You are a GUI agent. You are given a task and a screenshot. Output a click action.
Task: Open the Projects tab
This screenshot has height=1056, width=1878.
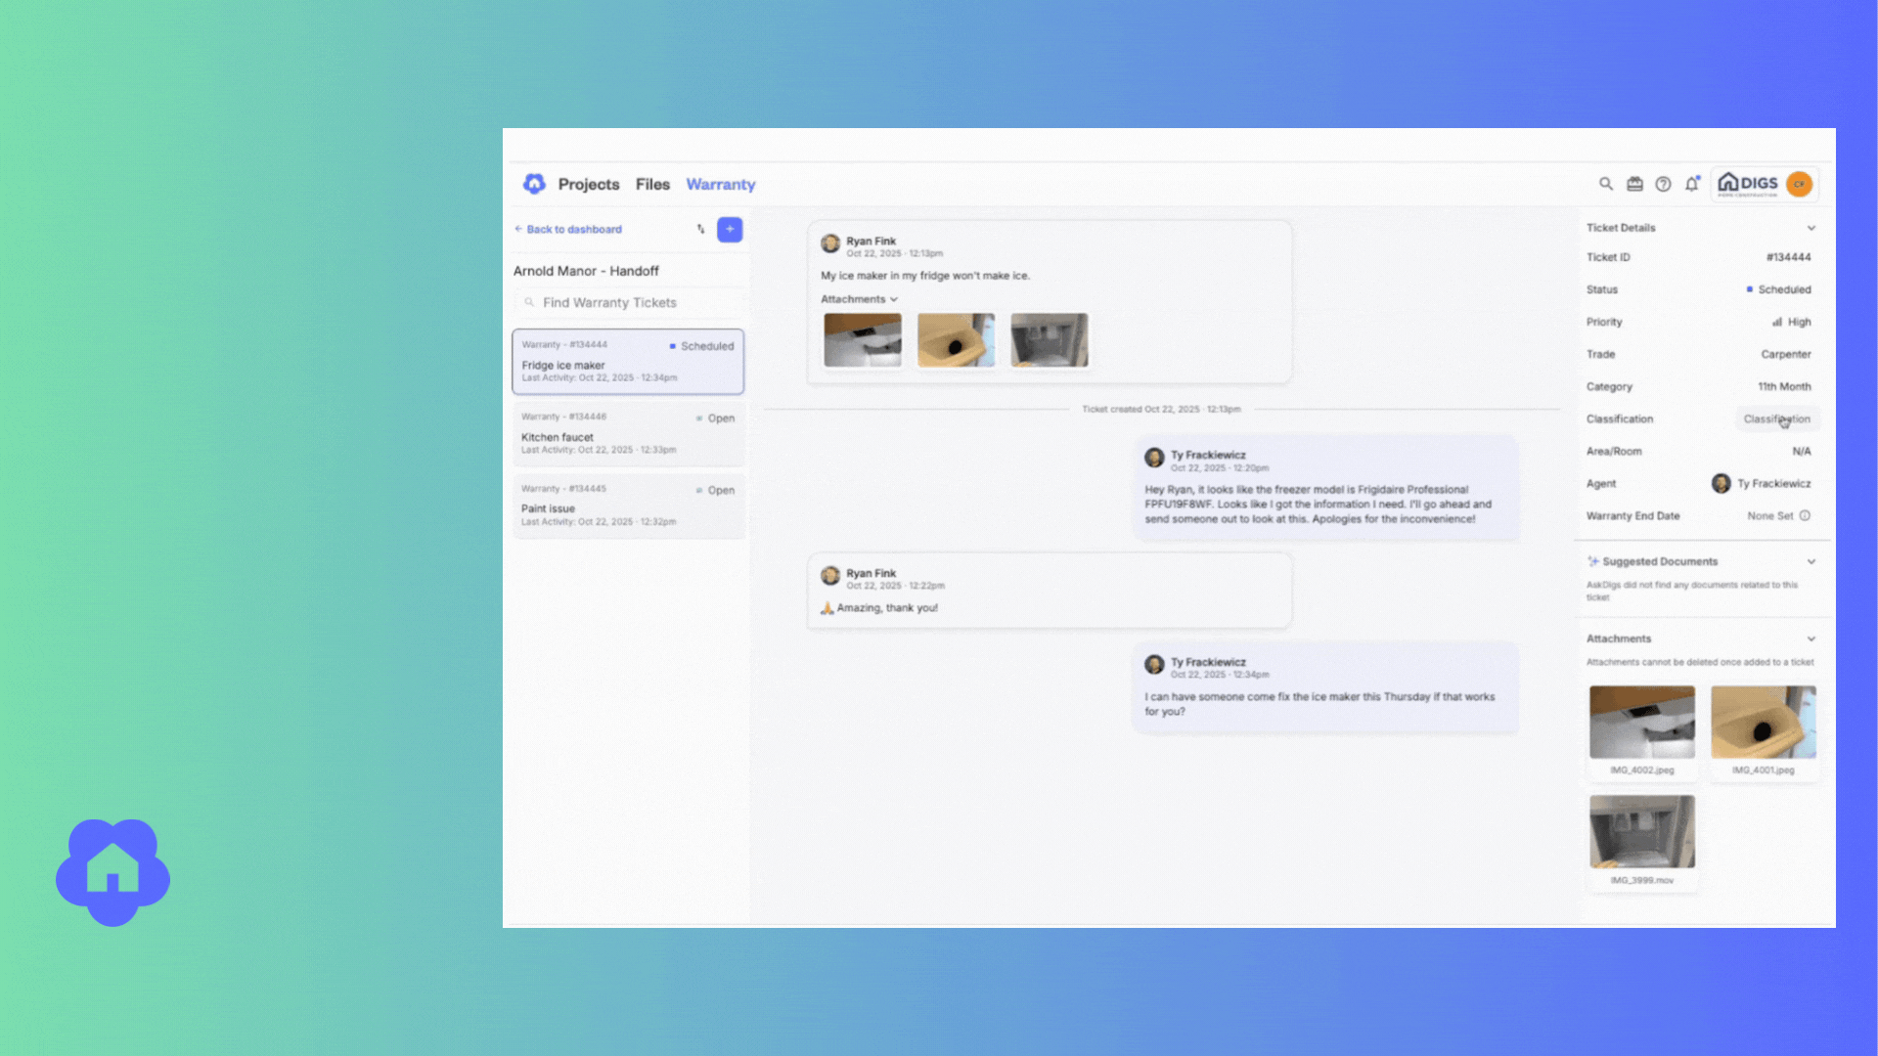coord(588,184)
